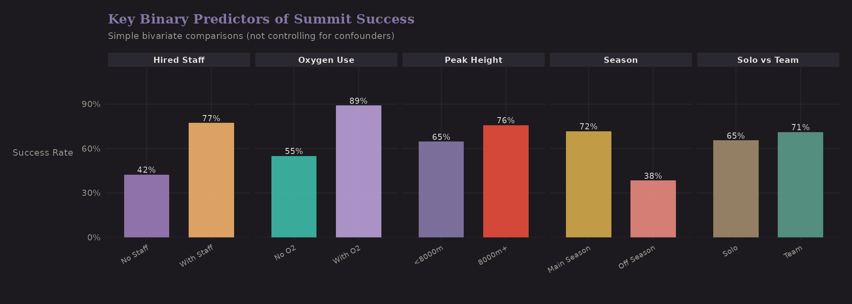Click the <8000m success rate bar

point(441,189)
